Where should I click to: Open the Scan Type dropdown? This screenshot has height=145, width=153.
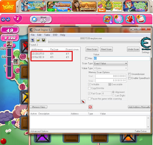pyautogui.click(x=111, y=63)
